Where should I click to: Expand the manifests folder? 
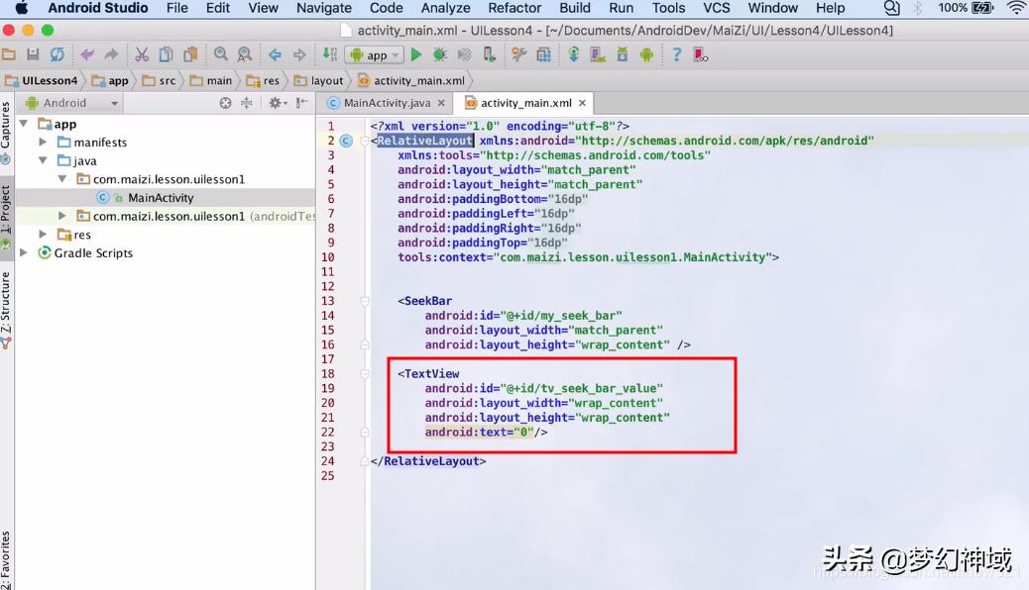43,143
